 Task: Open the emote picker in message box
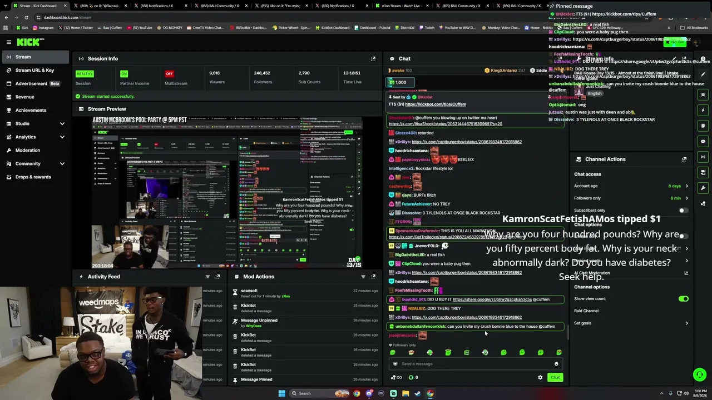tap(556, 364)
